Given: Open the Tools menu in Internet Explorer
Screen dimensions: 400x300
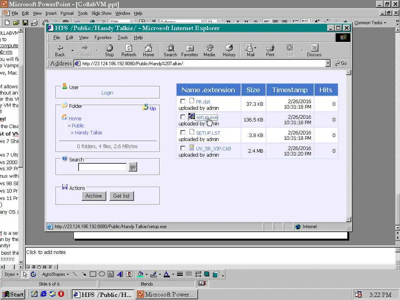Looking at the screenshot, I should 122,37.
